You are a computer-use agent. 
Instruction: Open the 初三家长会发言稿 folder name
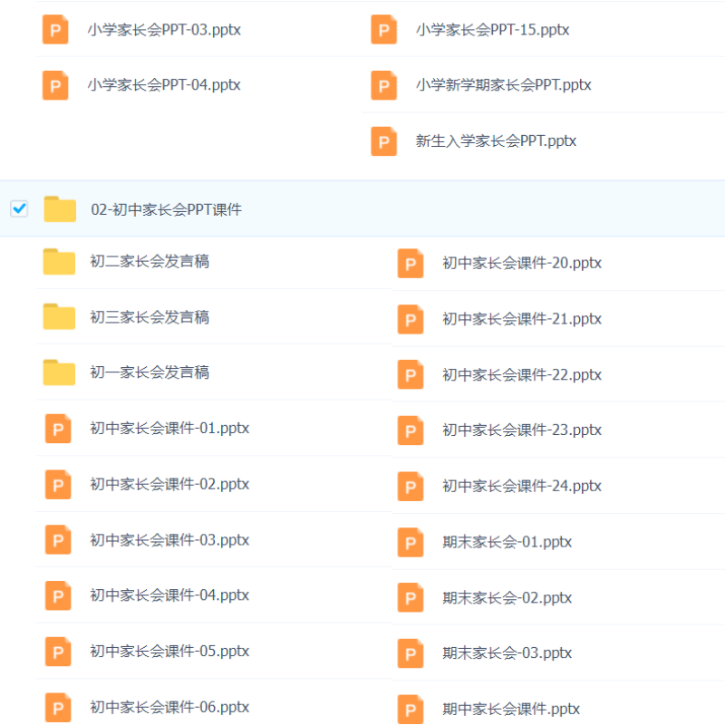tap(150, 317)
